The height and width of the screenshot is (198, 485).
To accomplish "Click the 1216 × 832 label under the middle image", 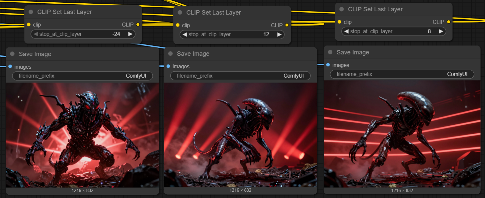I will (x=240, y=190).
